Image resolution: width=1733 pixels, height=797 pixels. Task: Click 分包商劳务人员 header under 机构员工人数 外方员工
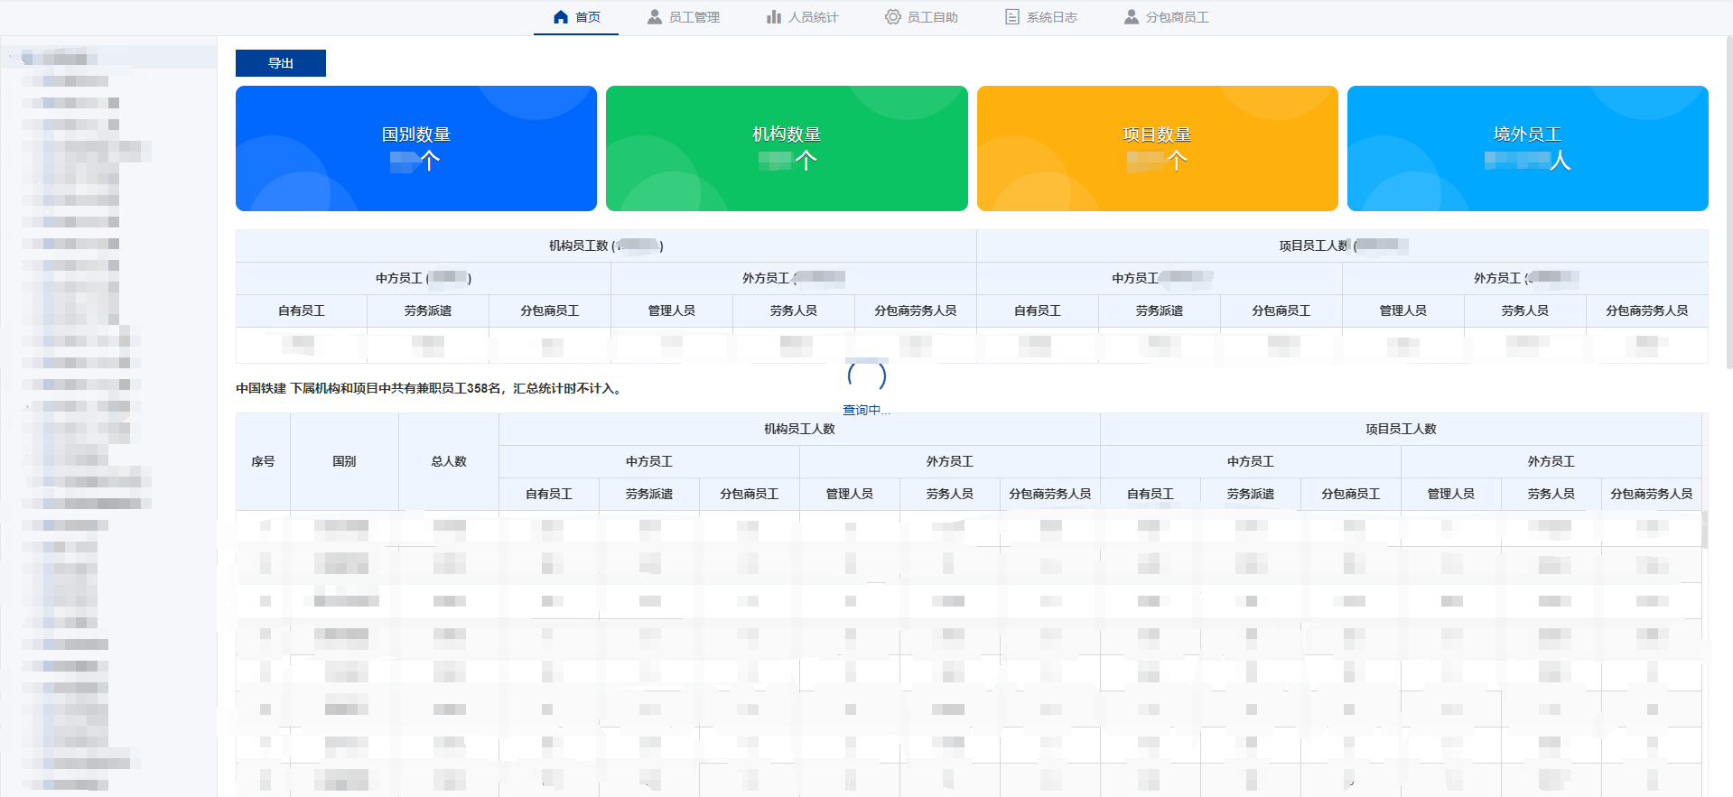[1050, 494]
